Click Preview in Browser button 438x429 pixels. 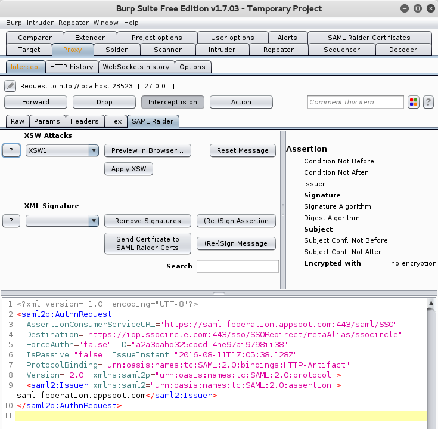(148, 150)
